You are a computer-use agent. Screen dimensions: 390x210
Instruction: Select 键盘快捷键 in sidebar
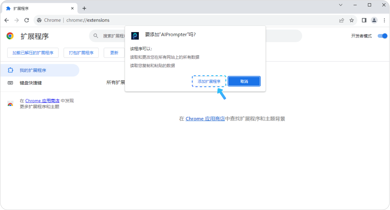coord(40,83)
